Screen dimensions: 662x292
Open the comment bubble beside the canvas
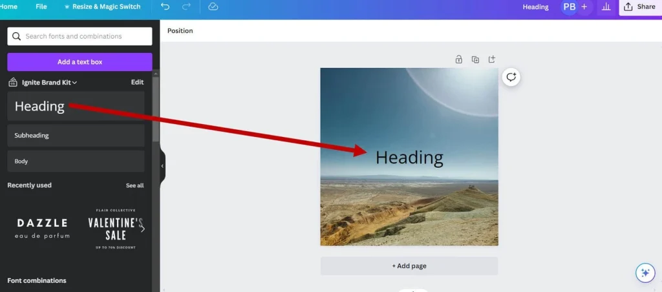click(511, 77)
